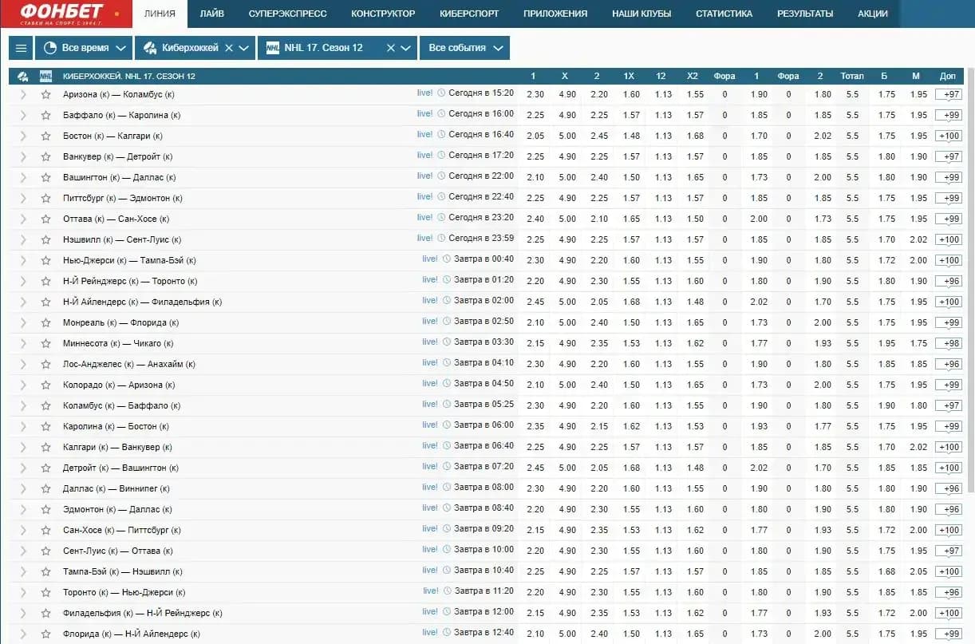Open the АКЦИИ tab

pos(873,14)
